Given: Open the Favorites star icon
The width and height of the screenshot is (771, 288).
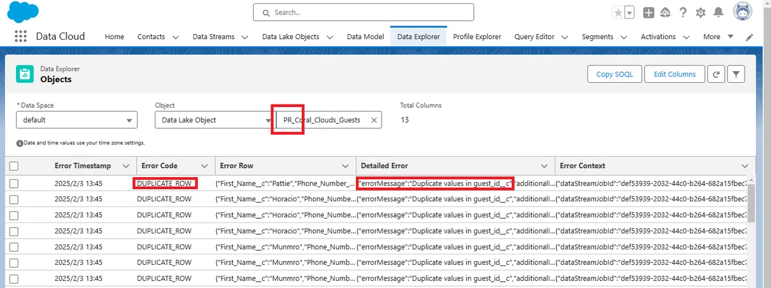Looking at the screenshot, I should click(x=618, y=12).
